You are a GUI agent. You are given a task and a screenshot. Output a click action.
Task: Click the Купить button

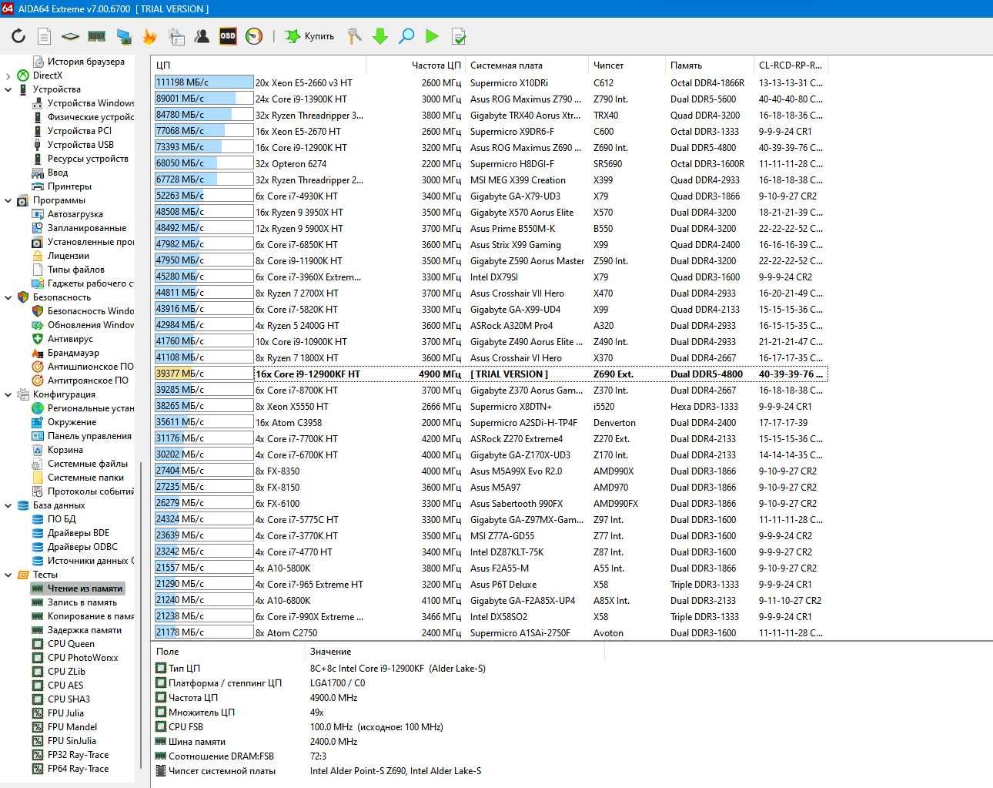tap(309, 36)
